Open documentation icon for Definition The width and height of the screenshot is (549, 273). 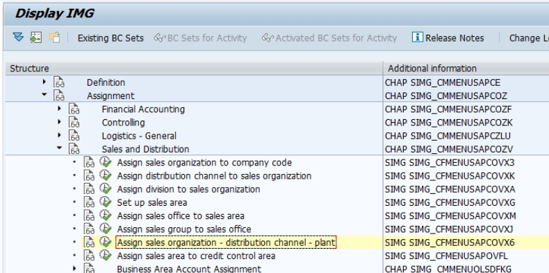pos(59,82)
